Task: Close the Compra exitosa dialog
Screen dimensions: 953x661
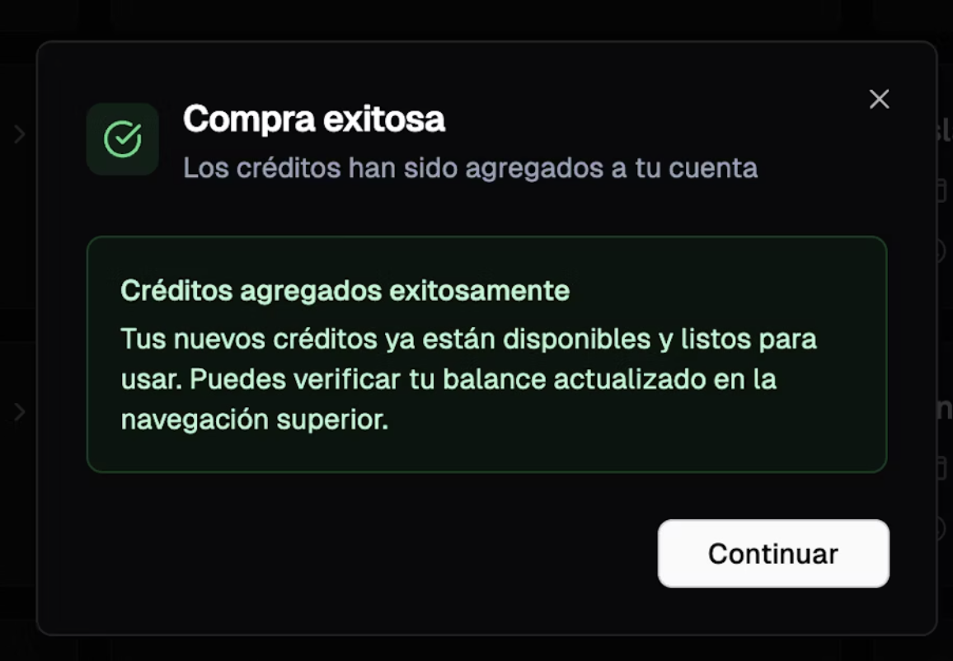Action: click(x=879, y=99)
